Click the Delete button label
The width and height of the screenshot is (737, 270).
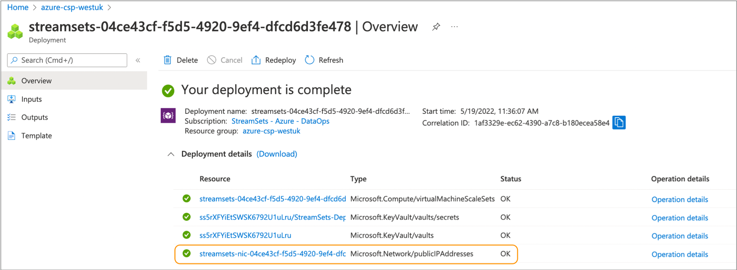point(187,60)
